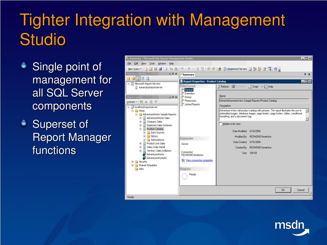The image size is (327, 245).
Task: Expand the Data Sources folder
Action: click(144, 133)
